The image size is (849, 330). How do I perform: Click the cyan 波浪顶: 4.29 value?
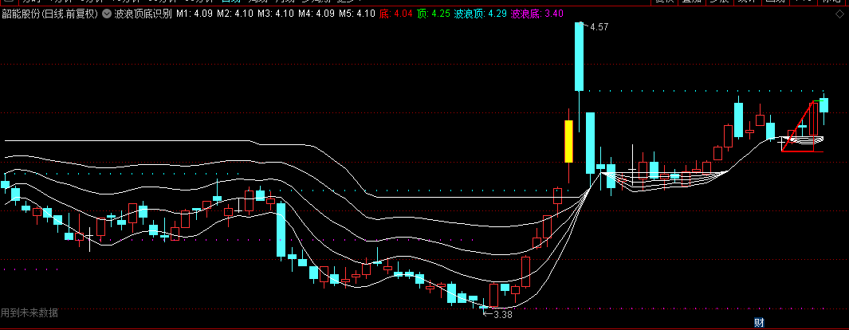pyautogui.click(x=480, y=14)
